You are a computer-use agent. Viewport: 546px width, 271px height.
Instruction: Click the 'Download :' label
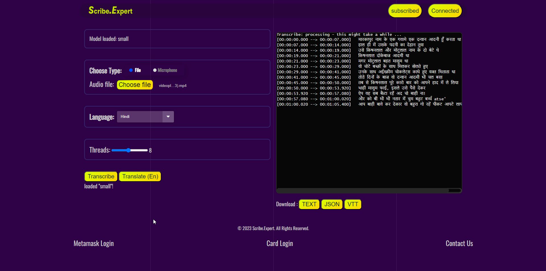pyautogui.click(x=287, y=204)
